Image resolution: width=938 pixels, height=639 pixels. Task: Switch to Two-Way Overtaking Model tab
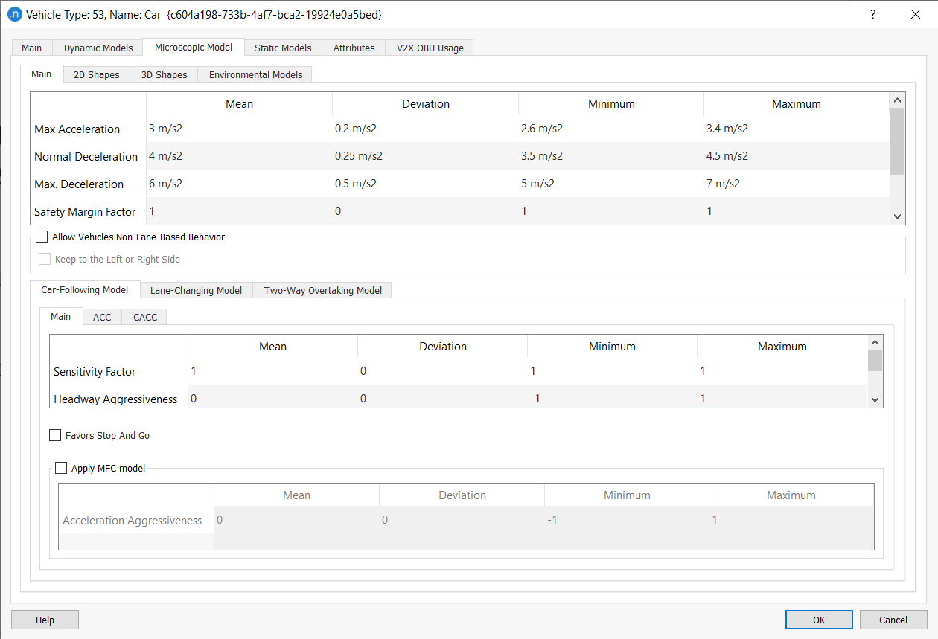(x=322, y=289)
